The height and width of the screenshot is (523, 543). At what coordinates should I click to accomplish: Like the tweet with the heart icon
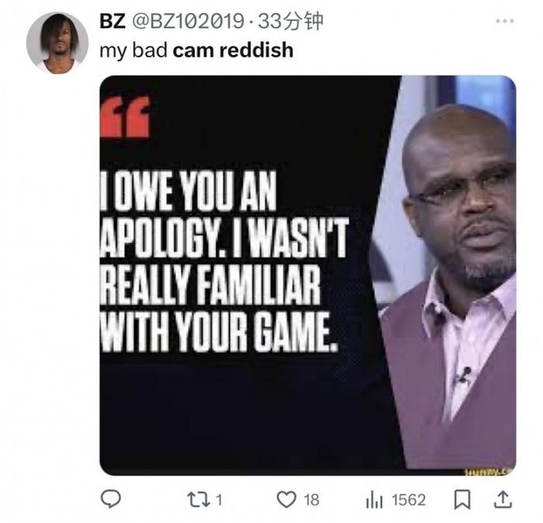coord(286,500)
